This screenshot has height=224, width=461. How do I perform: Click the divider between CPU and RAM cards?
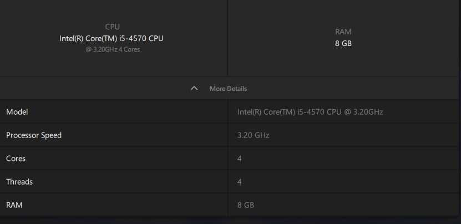pyautogui.click(x=227, y=38)
